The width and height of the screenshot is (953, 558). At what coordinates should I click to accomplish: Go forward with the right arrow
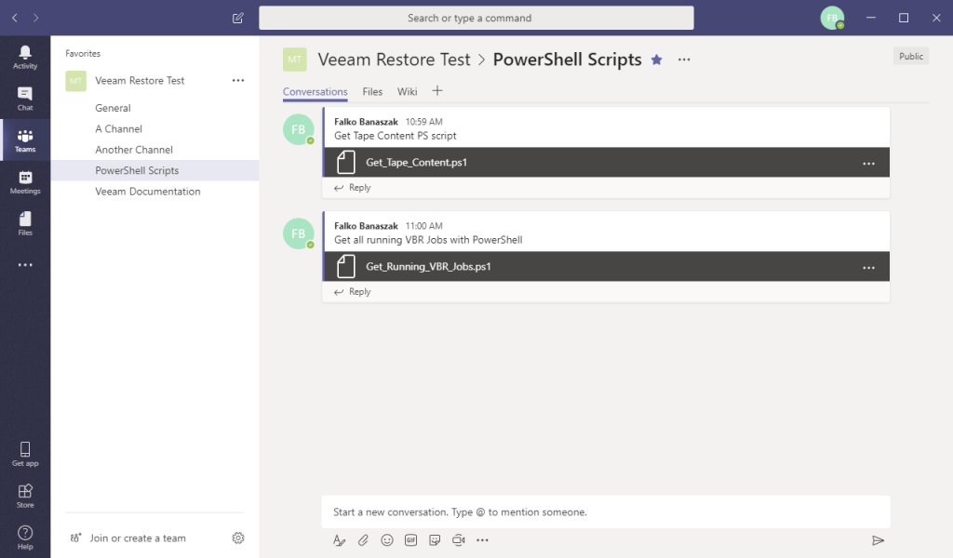pyautogui.click(x=36, y=18)
